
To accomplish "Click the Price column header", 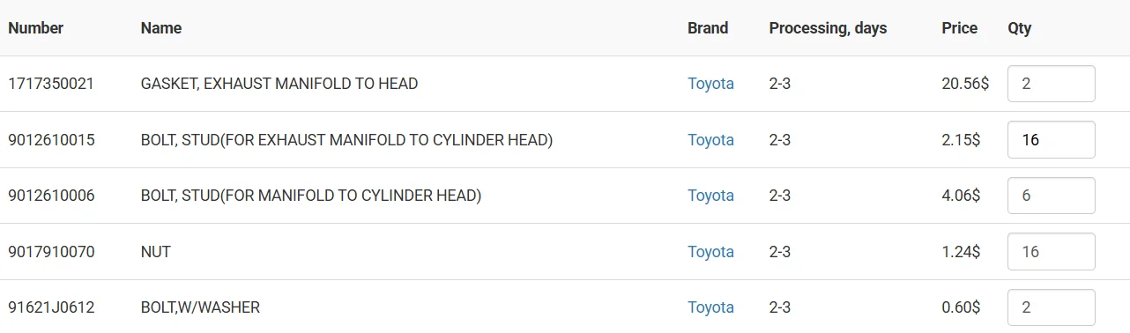I will click(959, 28).
